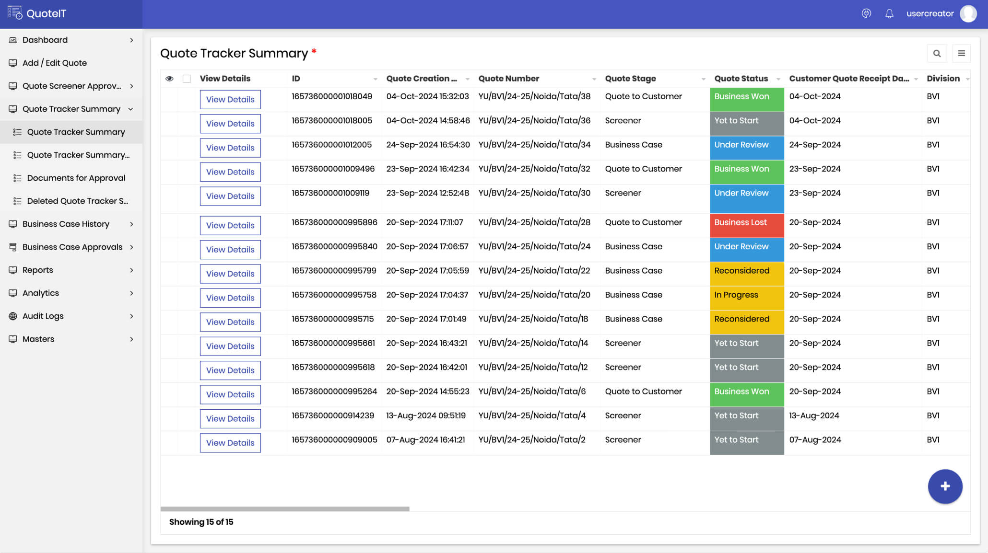Click the notification bell icon
Viewport: 988px width, 553px height.
pos(889,13)
